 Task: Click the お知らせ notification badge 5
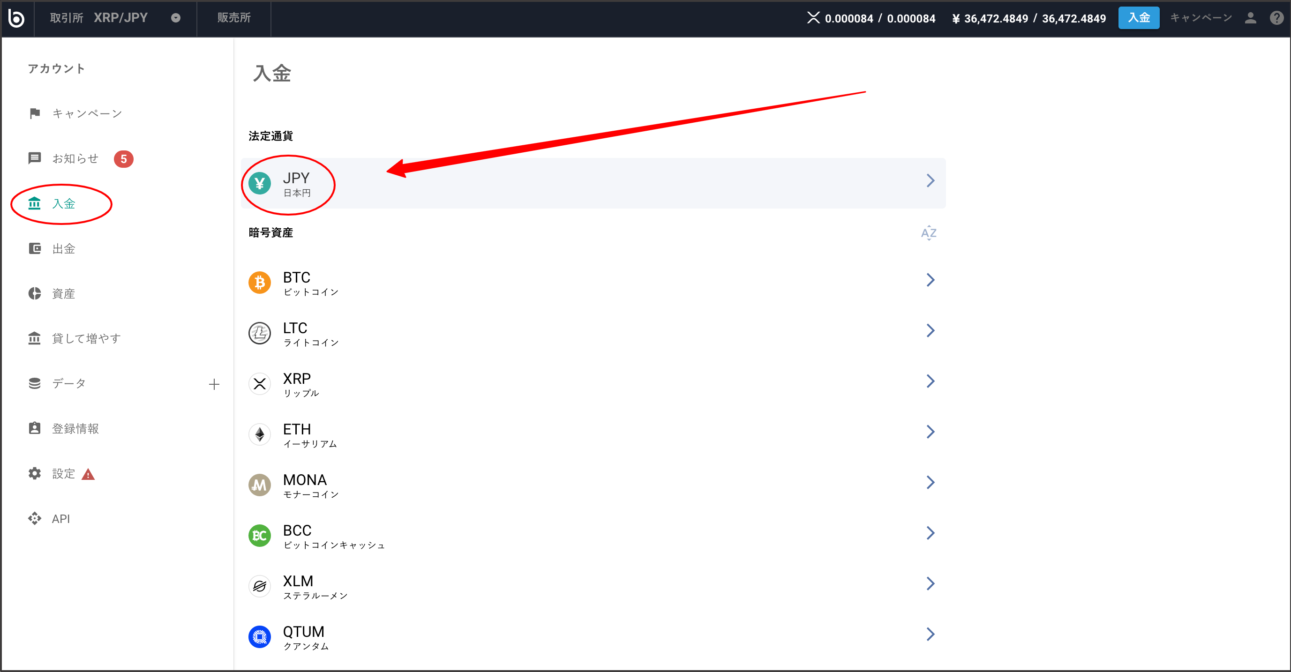(x=123, y=159)
